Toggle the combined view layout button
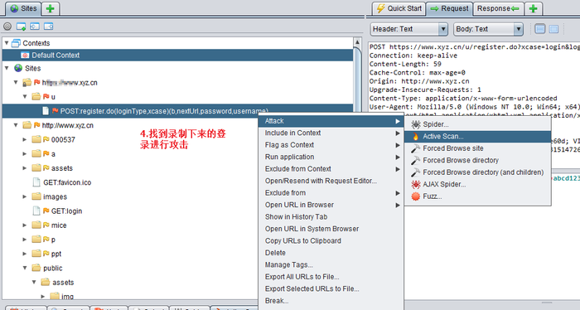Viewport: 580px width, 310px height. coord(553,29)
